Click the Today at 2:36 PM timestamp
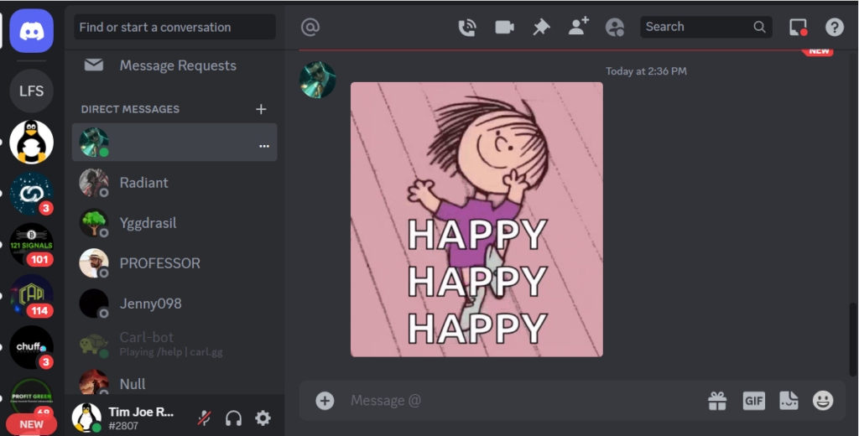 point(647,71)
